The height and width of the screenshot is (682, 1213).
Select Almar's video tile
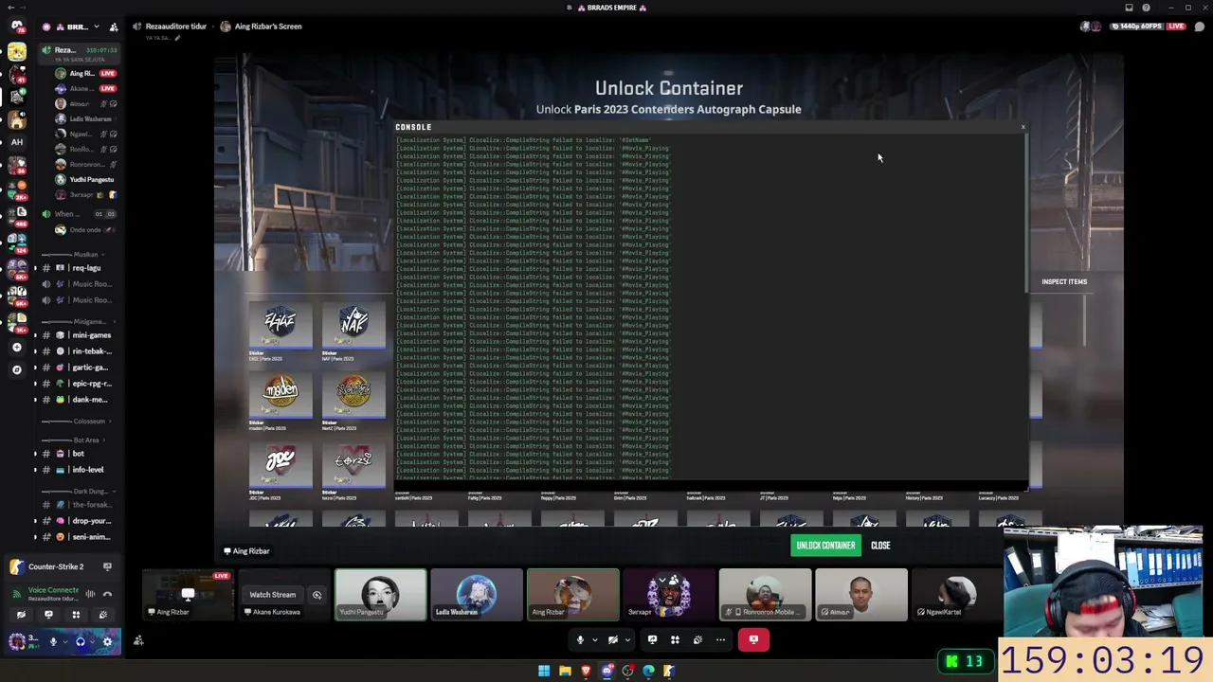coord(861,595)
